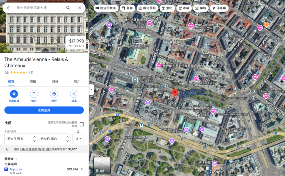Click the red pin for The Amauris Vienna
Viewport: 285px width, 176px height.
pos(175,93)
